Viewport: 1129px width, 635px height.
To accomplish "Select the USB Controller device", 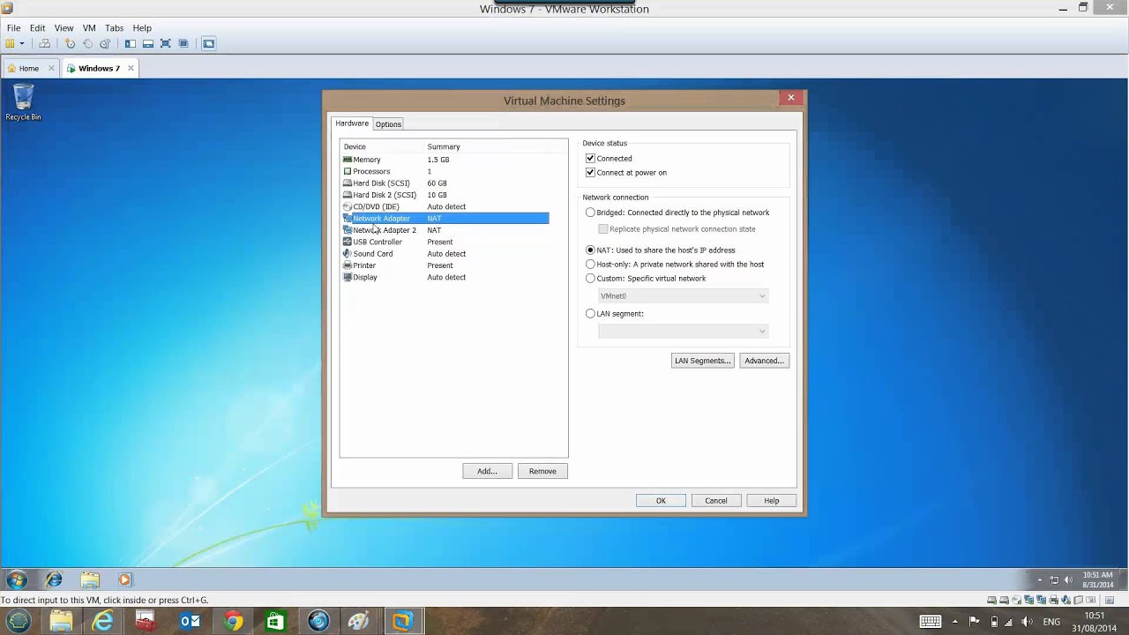I will pyautogui.click(x=445, y=242).
